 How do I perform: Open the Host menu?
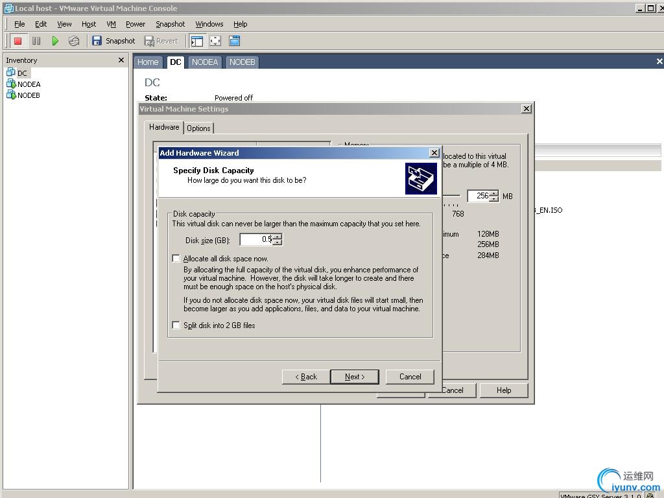(89, 24)
